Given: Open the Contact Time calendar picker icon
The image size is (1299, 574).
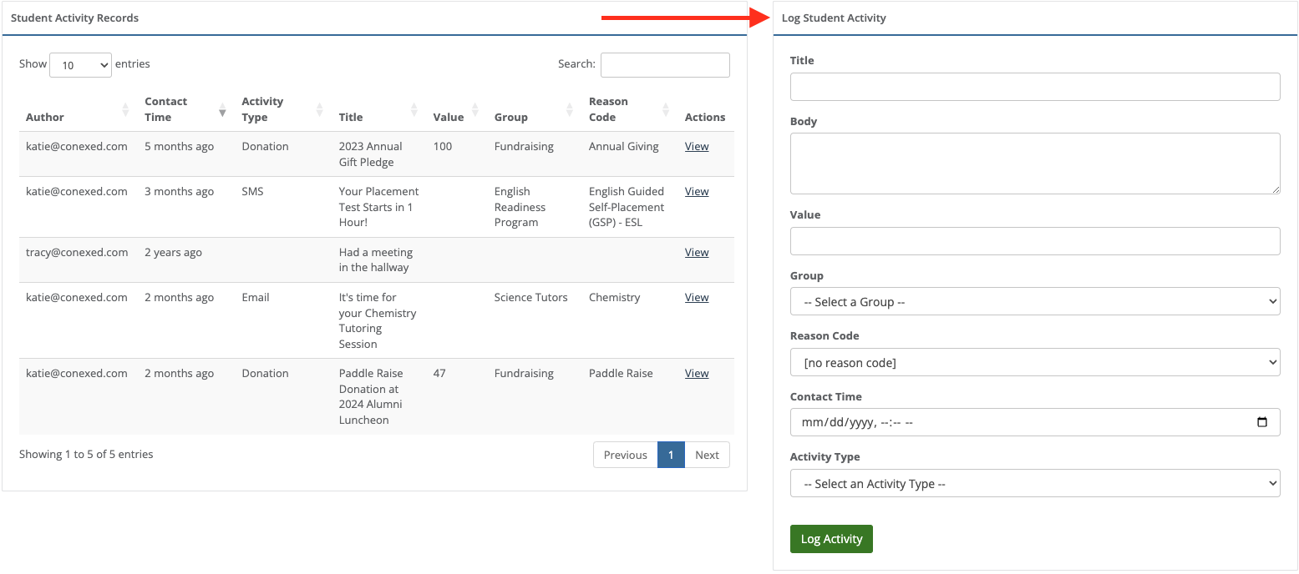Looking at the screenshot, I should tap(1264, 422).
